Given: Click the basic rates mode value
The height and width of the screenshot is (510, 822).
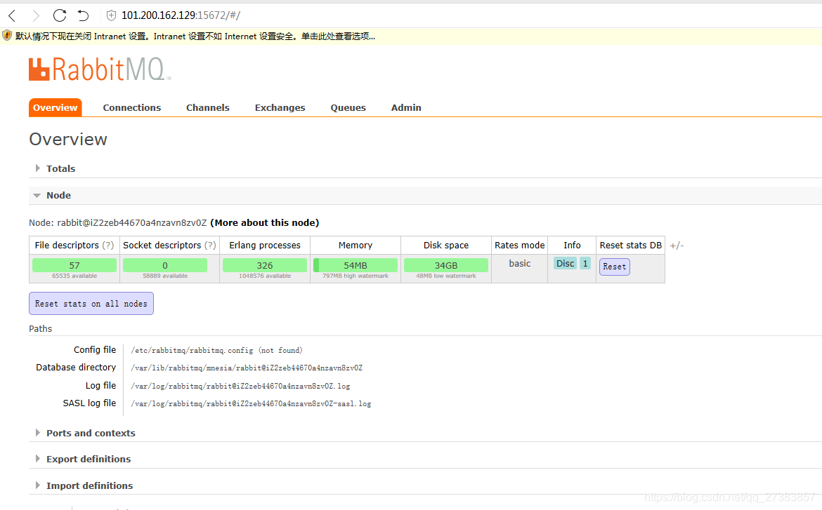Looking at the screenshot, I should (519, 263).
